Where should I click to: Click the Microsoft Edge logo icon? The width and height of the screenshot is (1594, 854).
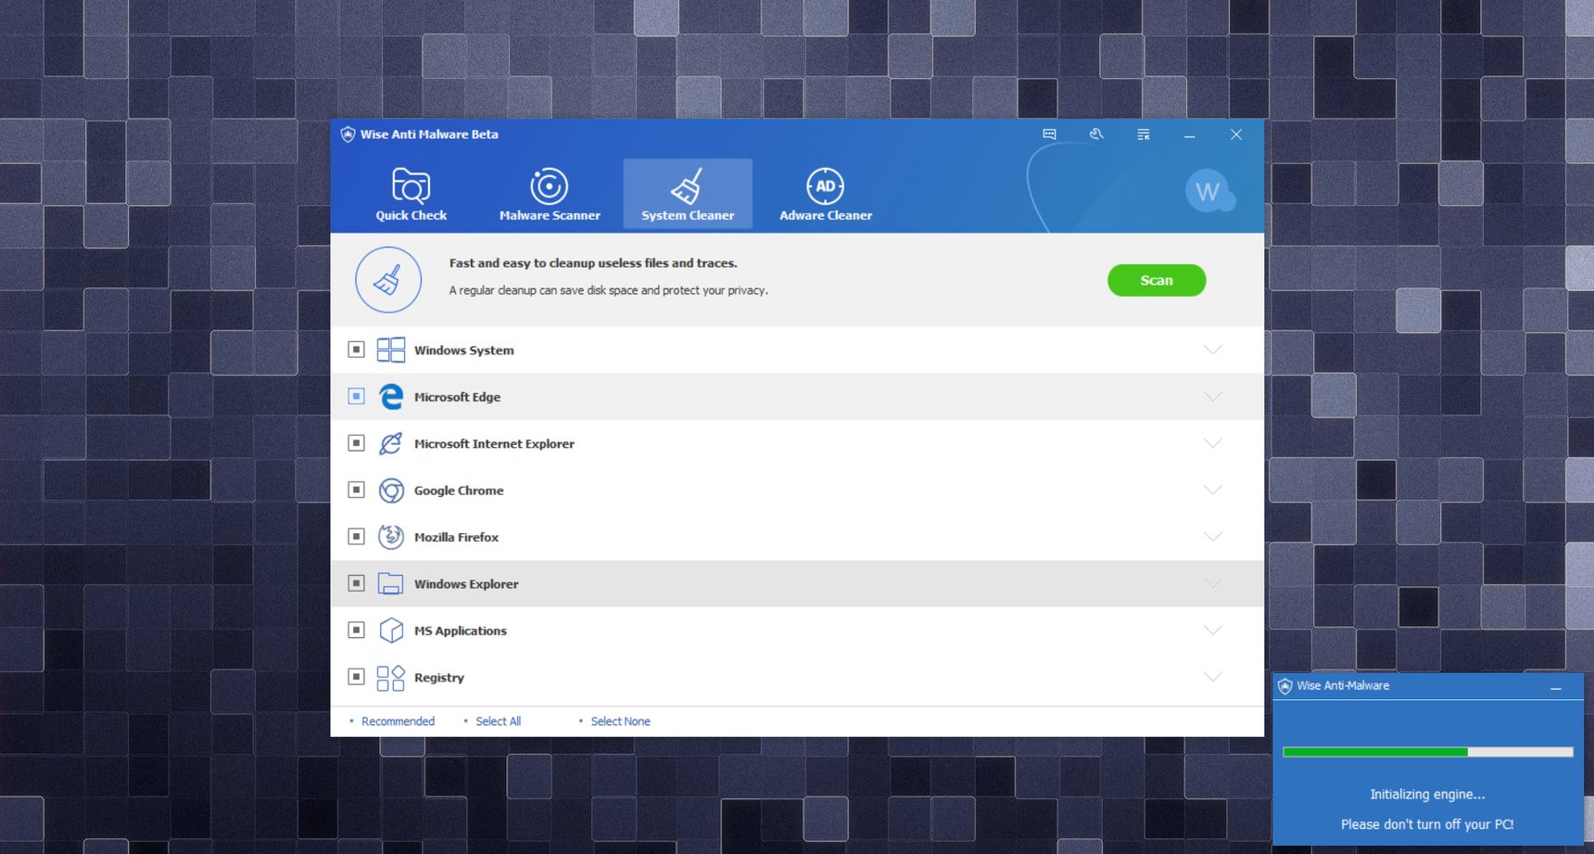[391, 397]
